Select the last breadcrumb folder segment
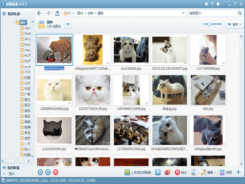Viewport: 245px width, 184px height. point(100,13)
